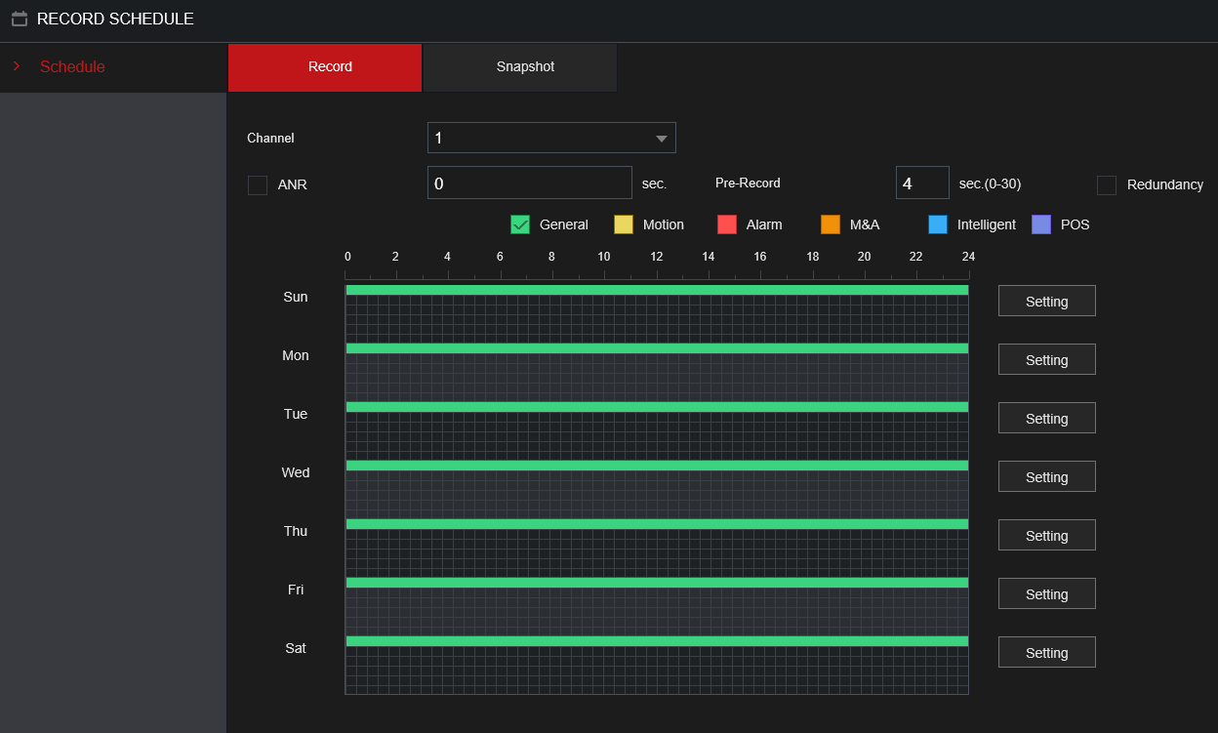
Task: Open Setting for Wednesday
Action: pyautogui.click(x=1046, y=477)
